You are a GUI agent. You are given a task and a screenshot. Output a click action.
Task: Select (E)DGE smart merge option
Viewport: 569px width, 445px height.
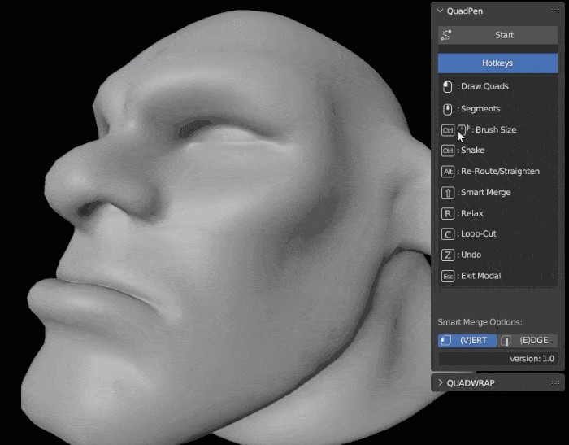click(528, 340)
